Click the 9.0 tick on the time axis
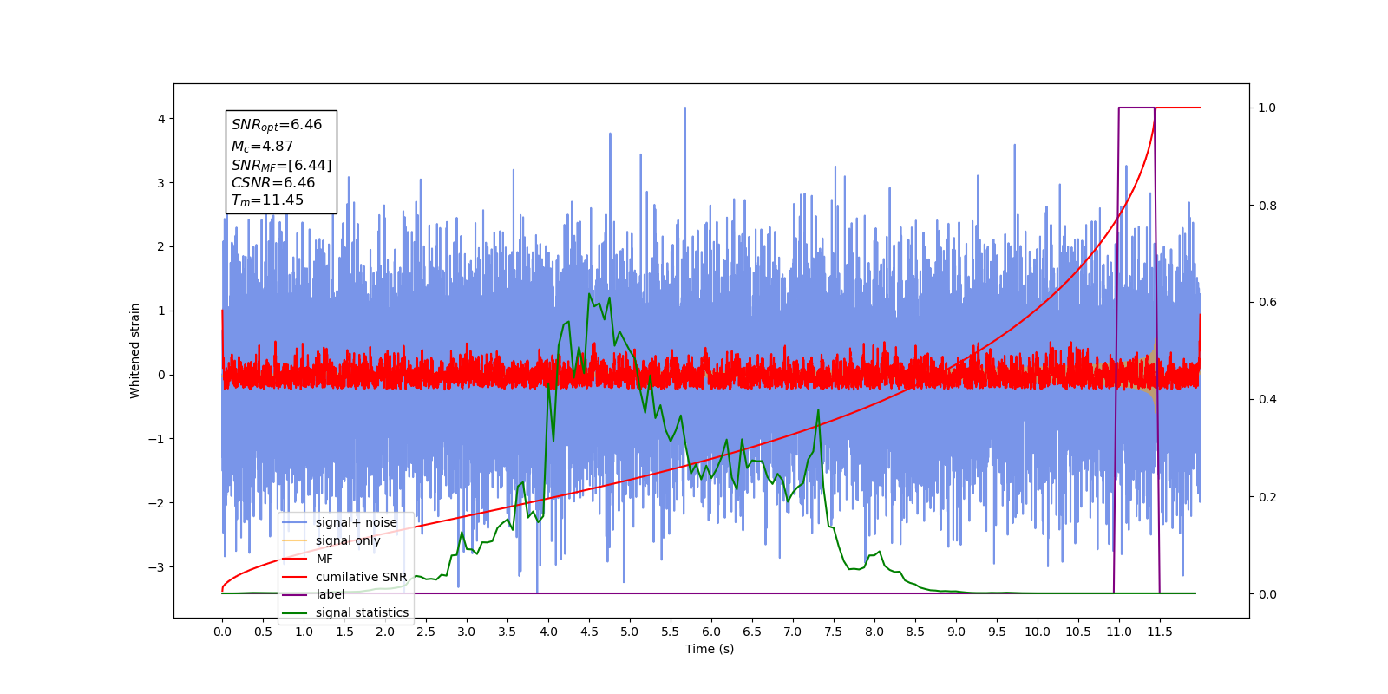This screenshot has width=1388, height=694. click(956, 632)
